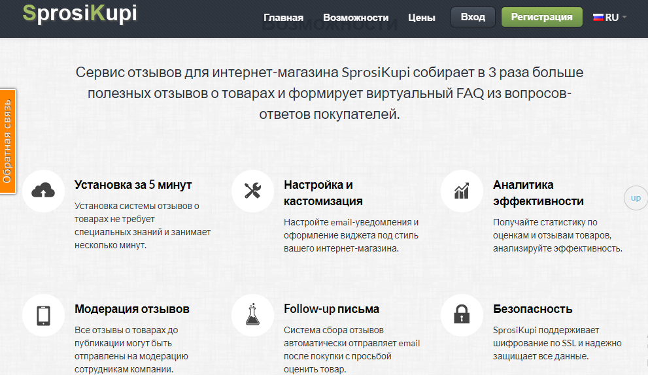Image resolution: width=648 pixels, height=375 pixels.
Task: Select heading 'Безопасность'
Action: coord(532,309)
